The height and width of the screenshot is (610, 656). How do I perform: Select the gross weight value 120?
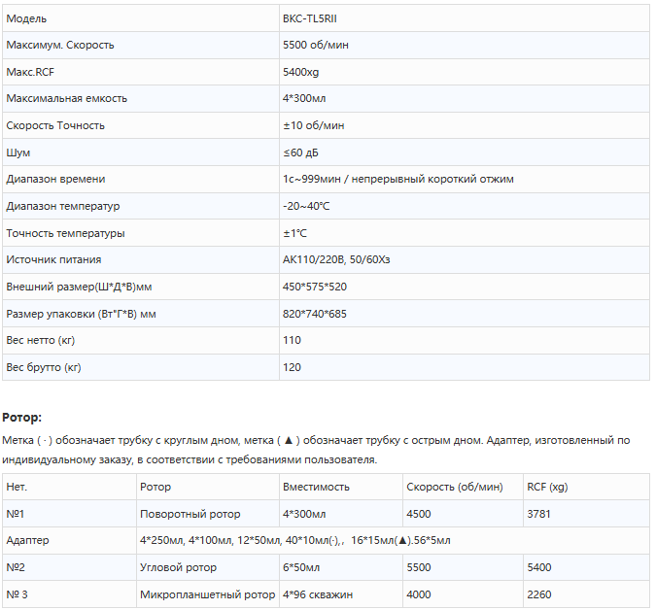click(x=292, y=367)
